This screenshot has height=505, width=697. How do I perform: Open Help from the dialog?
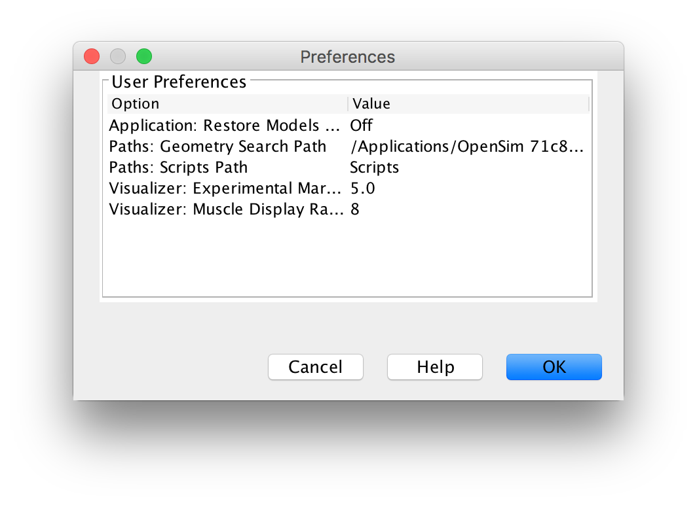tap(434, 367)
